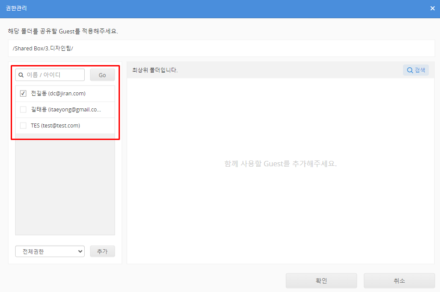Click the magnifier icon on the 검색 button
The height and width of the screenshot is (292, 440).
[x=410, y=70]
